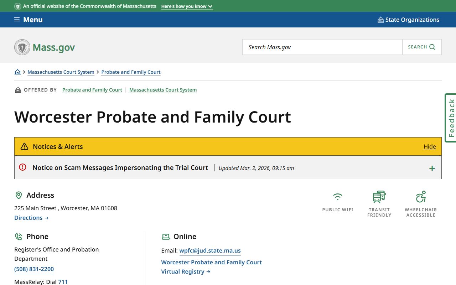
Task: Go to home via breadcrumb house icon
Action: pyautogui.click(x=17, y=72)
